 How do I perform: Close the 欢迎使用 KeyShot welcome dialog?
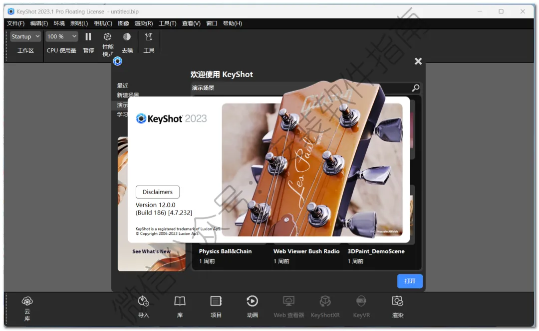coord(418,61)
